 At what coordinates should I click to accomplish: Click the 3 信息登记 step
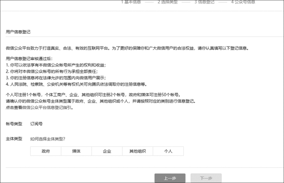coord(204,2)
